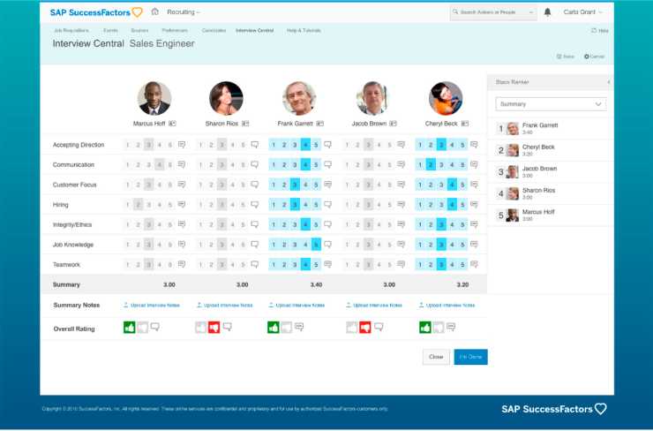Add comment on Cheryl Beck's Teamwork rating
This screenshot has width=653, height=431.
click(x=474, y=264)
